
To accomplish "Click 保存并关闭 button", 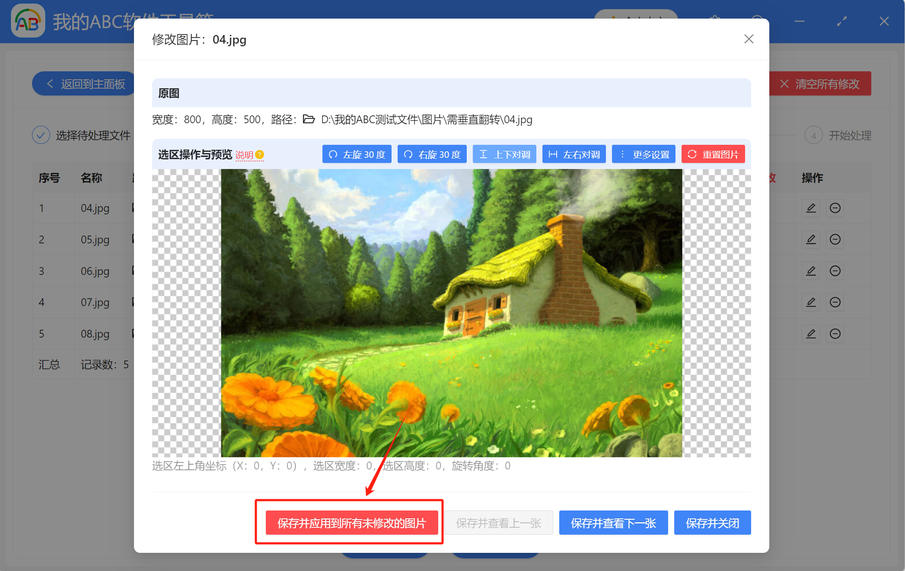I will [712, 523].
